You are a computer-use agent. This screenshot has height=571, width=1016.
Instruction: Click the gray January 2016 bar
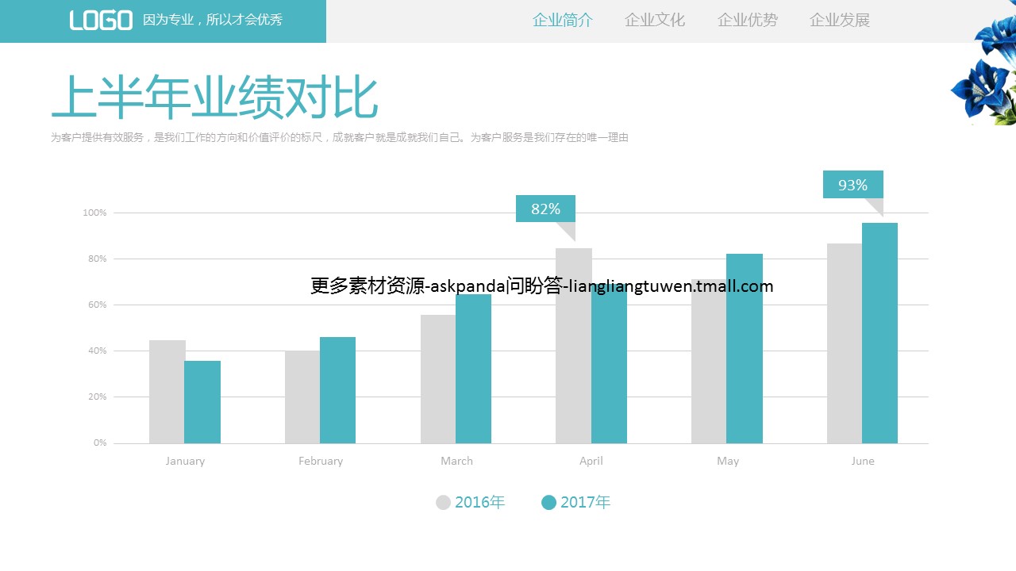[167, 392]
